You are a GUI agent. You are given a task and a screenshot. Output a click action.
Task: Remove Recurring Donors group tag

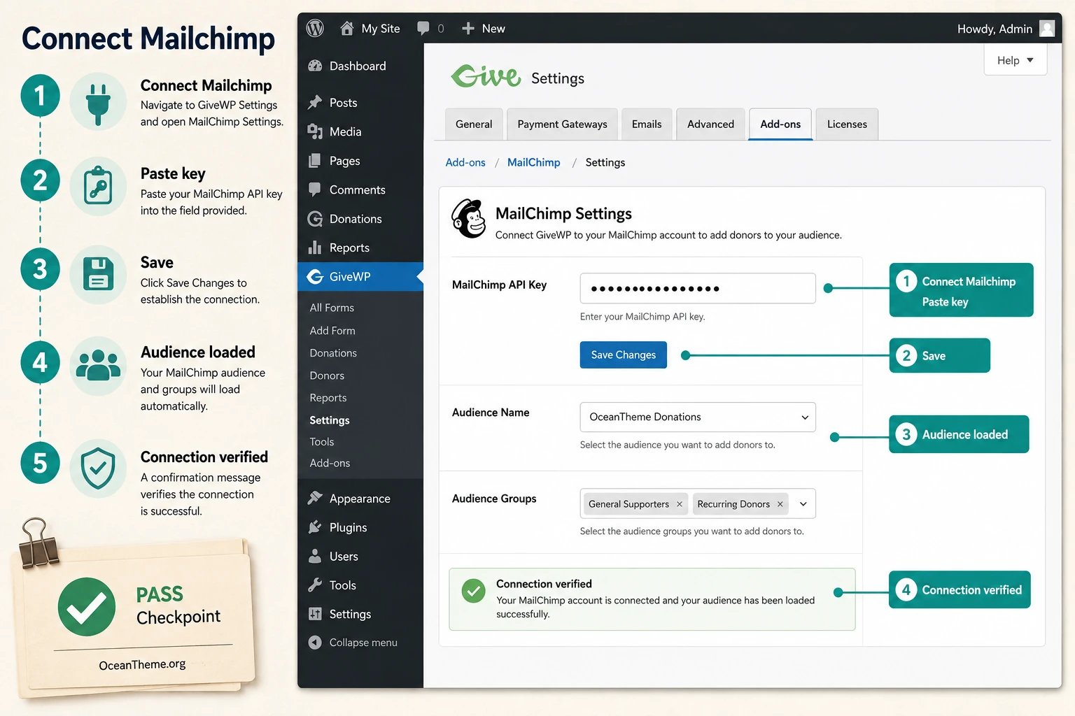(780, 504)
